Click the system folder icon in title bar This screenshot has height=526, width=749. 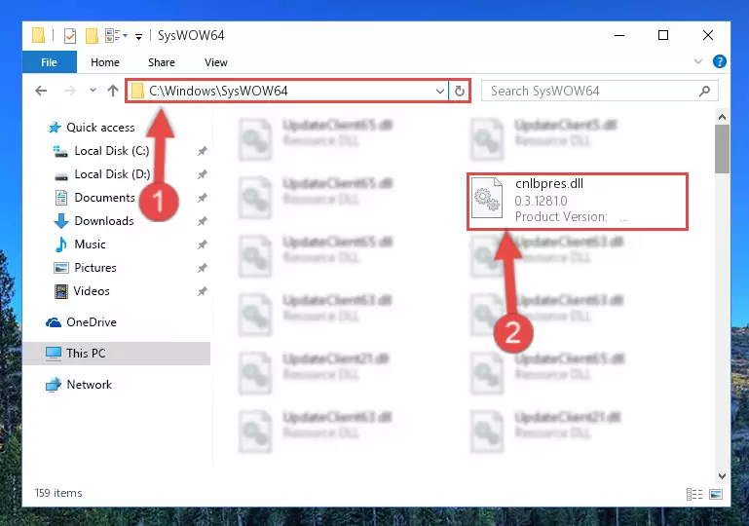38,36
